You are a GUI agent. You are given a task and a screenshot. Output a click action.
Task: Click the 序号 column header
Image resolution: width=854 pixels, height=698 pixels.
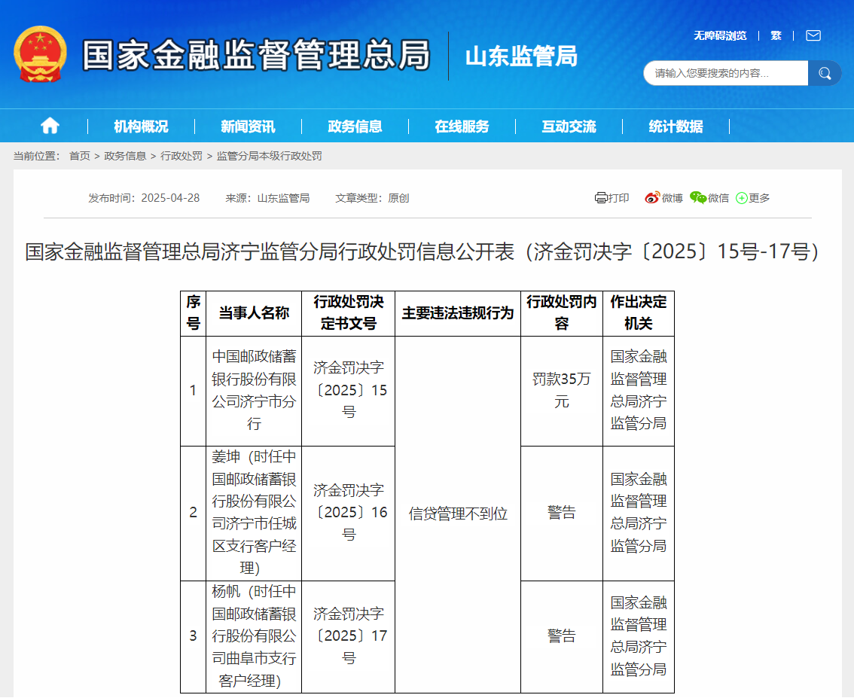point(194,313)
